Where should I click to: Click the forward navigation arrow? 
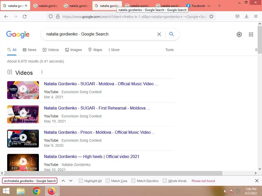click(x=15, y=17)
